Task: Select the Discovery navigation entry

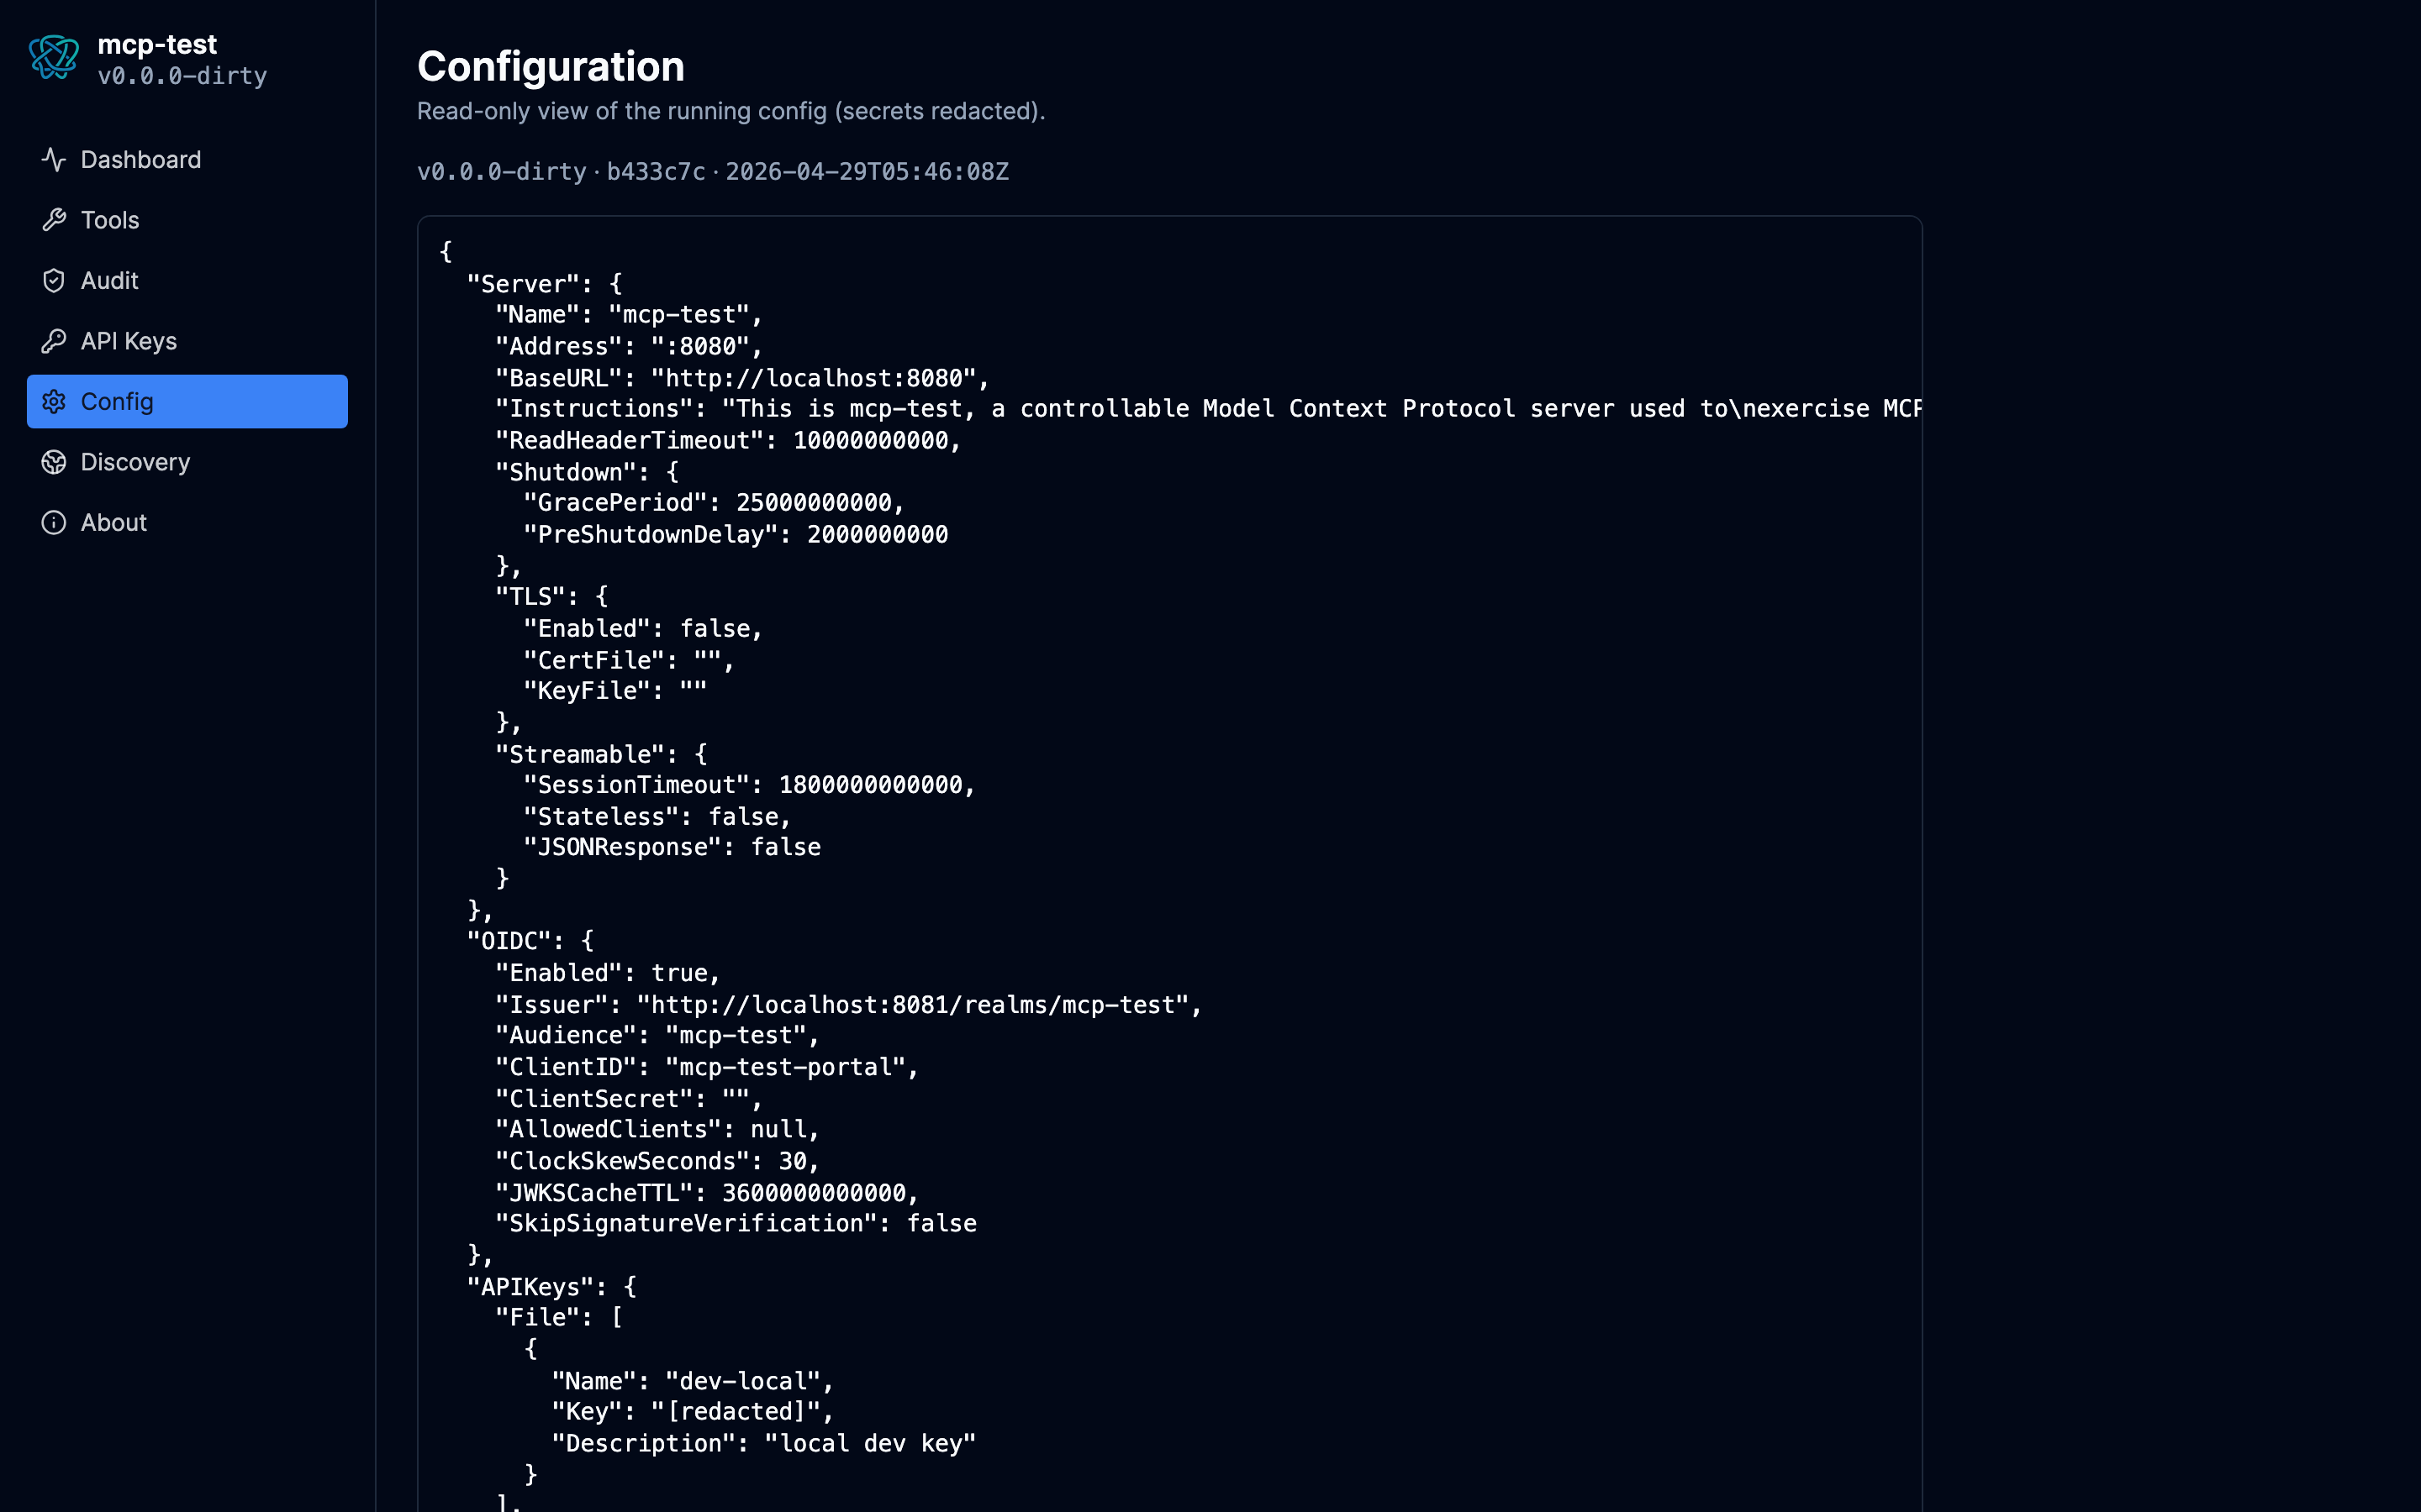Action: pyautogui.click(x=135, y=462)
